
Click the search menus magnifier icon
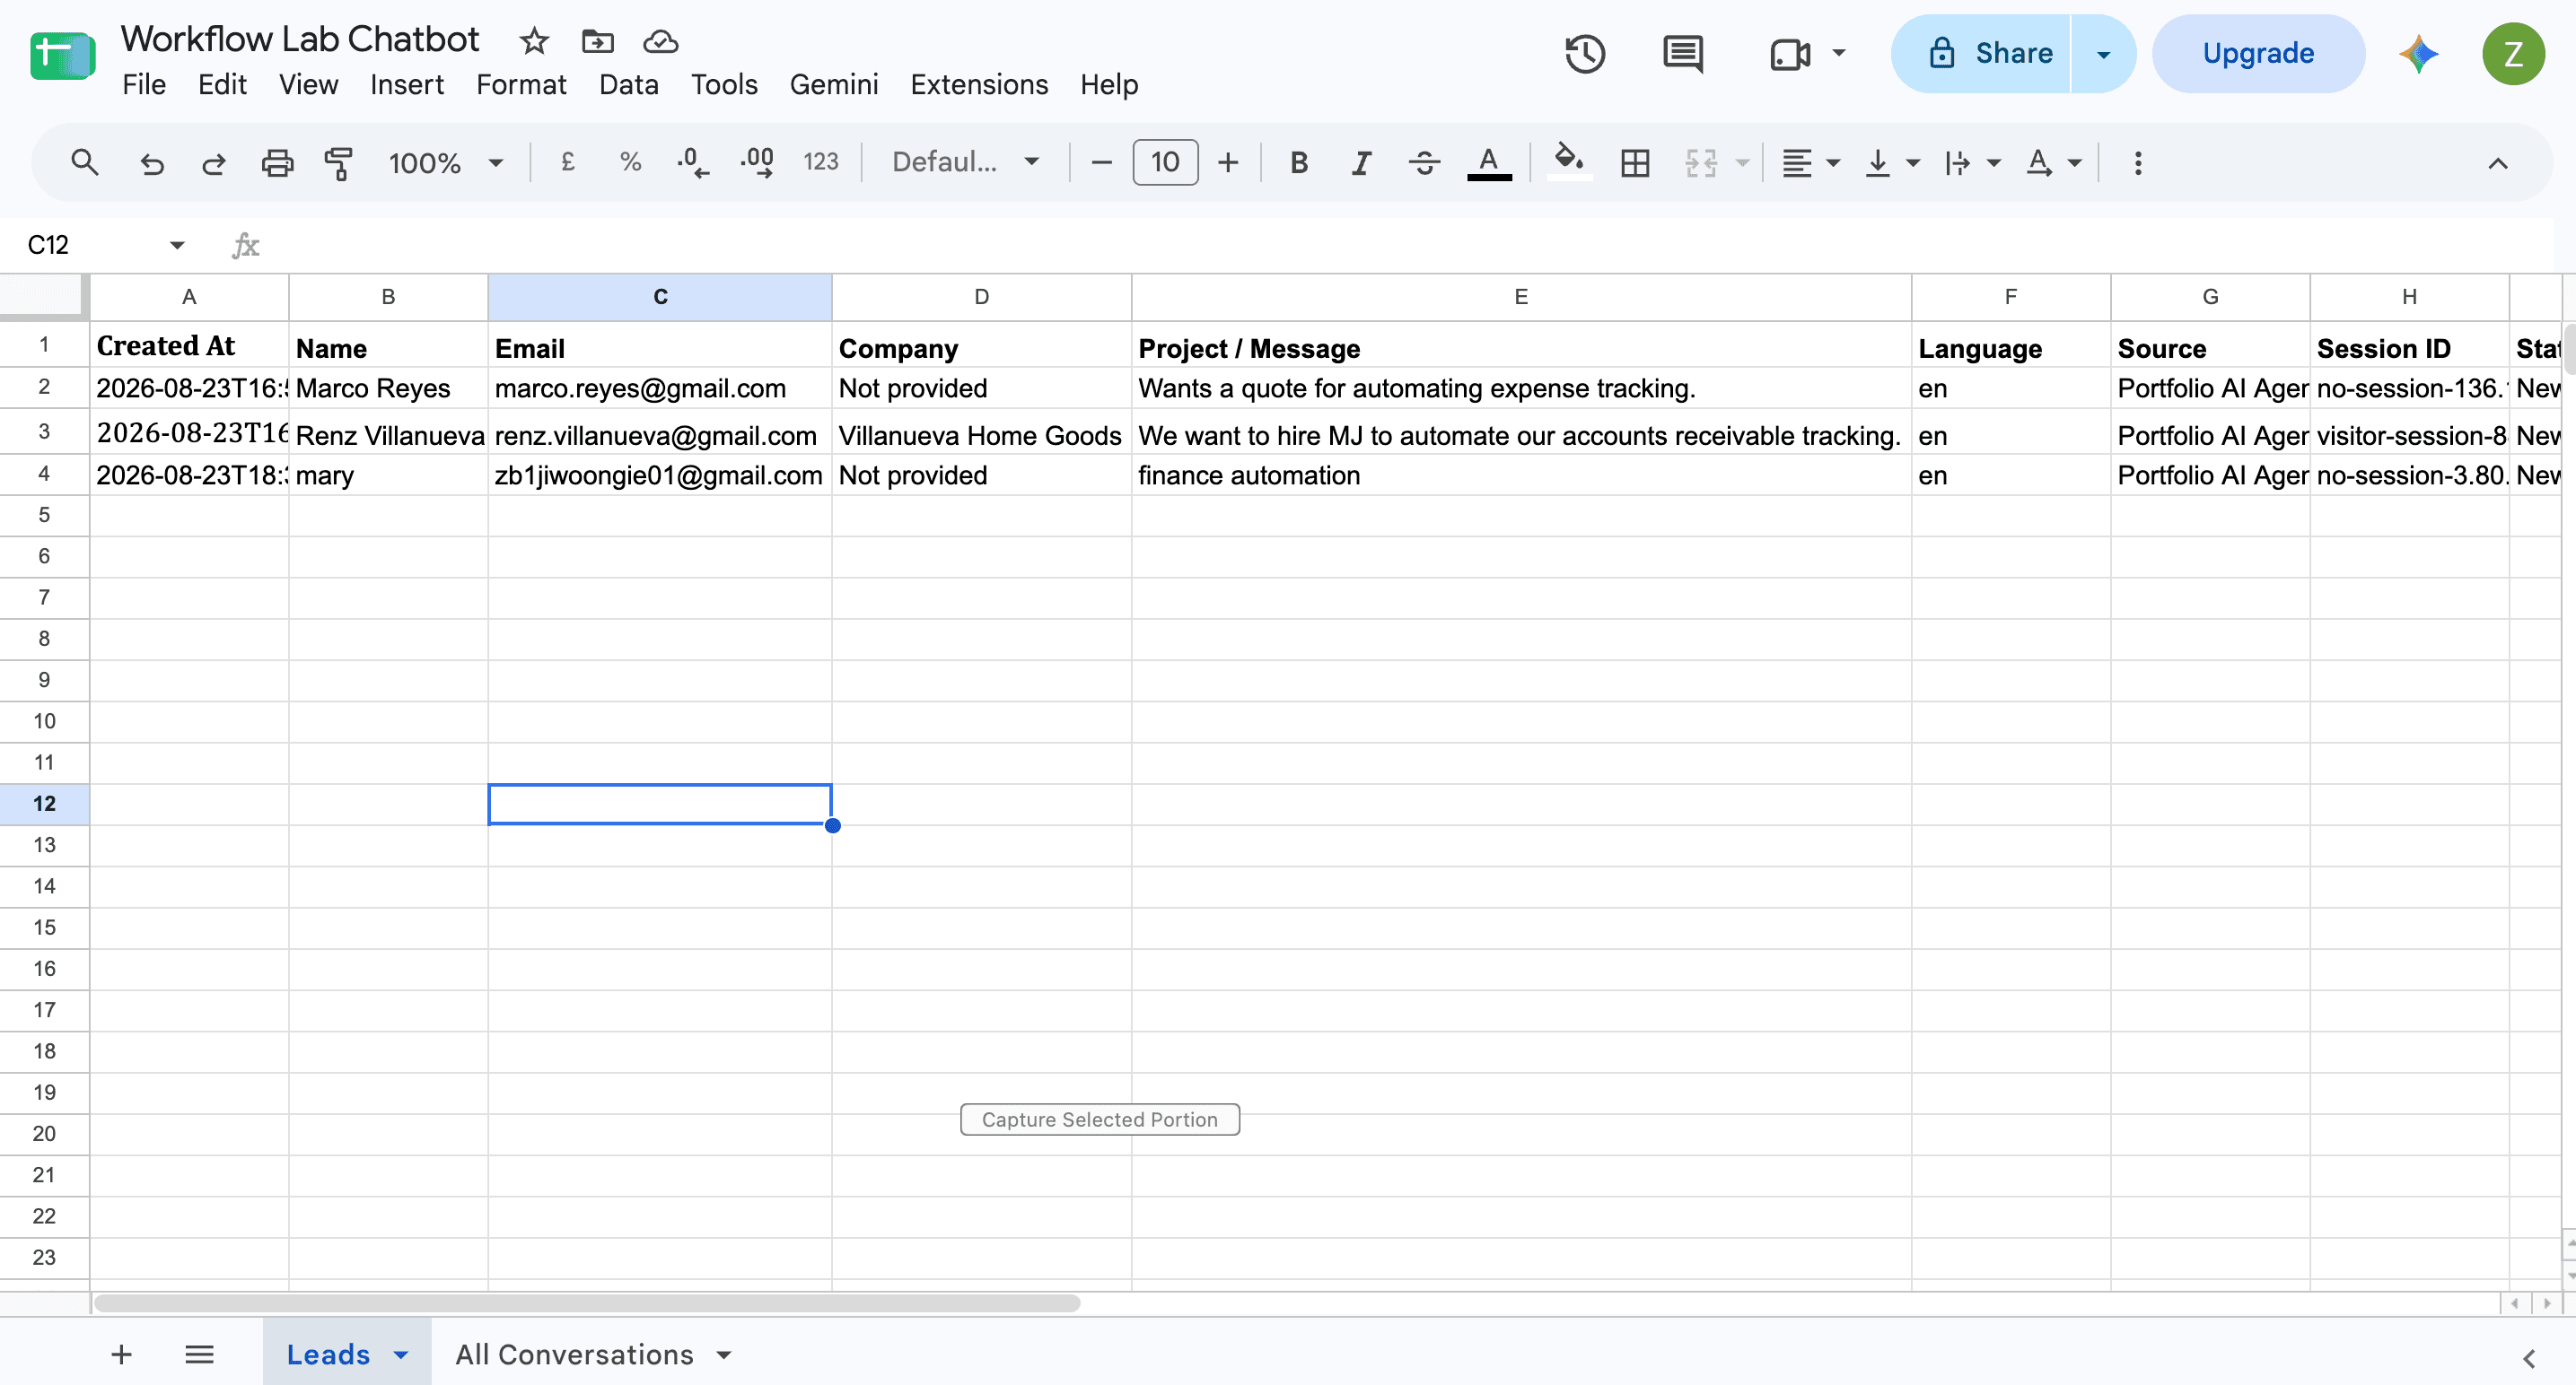tap(85, 161)
